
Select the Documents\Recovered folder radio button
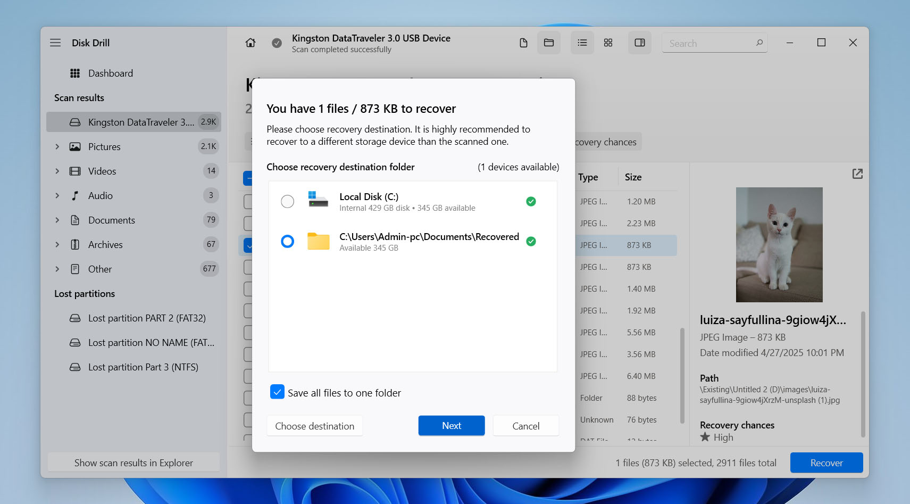pos(287,242)
